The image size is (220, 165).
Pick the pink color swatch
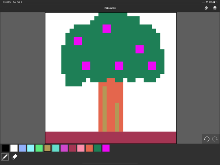tap(81, 148)
